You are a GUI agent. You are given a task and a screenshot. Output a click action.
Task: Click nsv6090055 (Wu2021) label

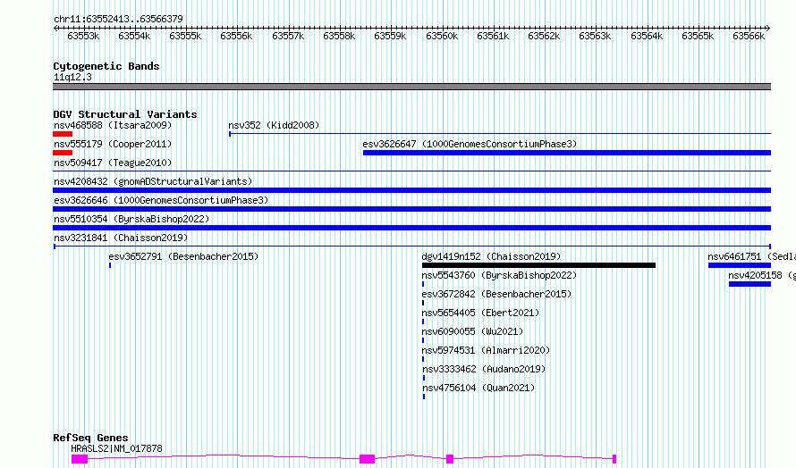click(x=472, y=331)
